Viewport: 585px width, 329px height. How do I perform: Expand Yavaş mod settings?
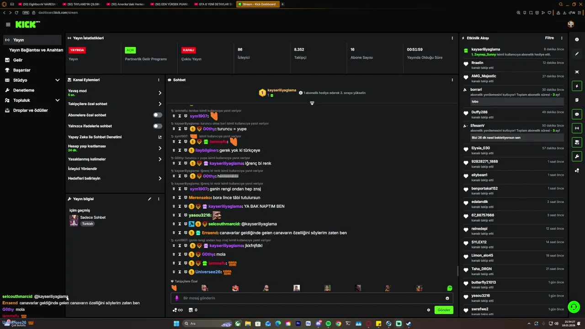[160, 93]
